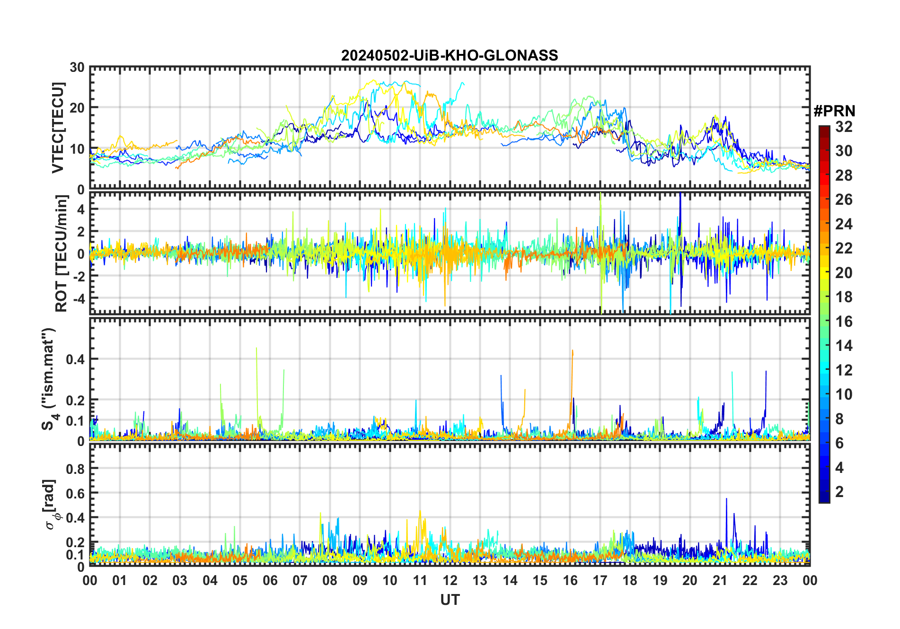Click UT axis tick label "07"

pos(300,581)
